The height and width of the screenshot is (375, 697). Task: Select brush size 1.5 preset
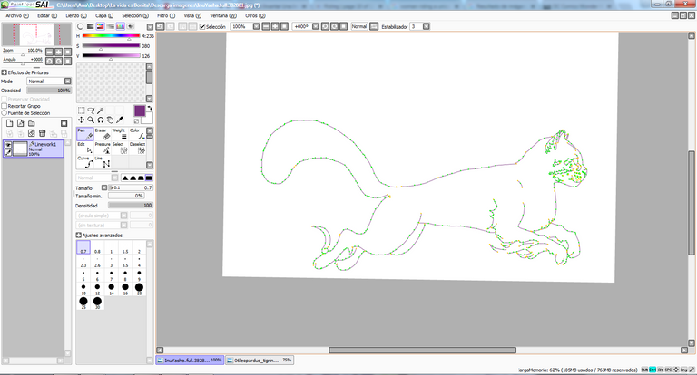coord(125,247)
